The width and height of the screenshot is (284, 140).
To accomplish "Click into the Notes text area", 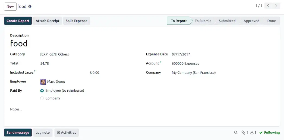I will (x=142, y=109).
